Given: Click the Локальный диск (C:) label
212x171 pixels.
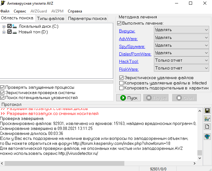Looking at the screenshot, I should (x=39, y=26).
